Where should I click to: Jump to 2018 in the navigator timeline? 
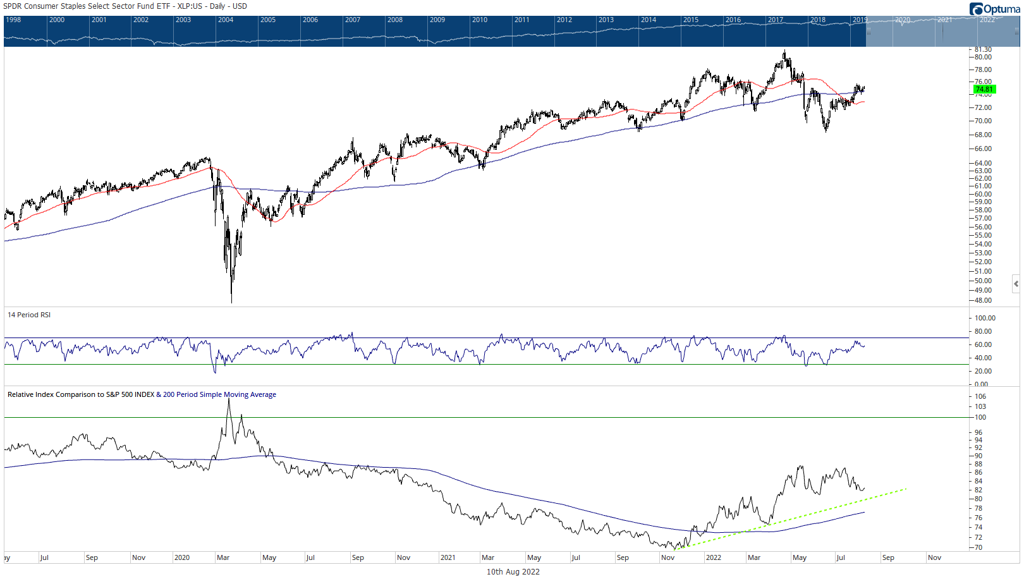[818, 20]
